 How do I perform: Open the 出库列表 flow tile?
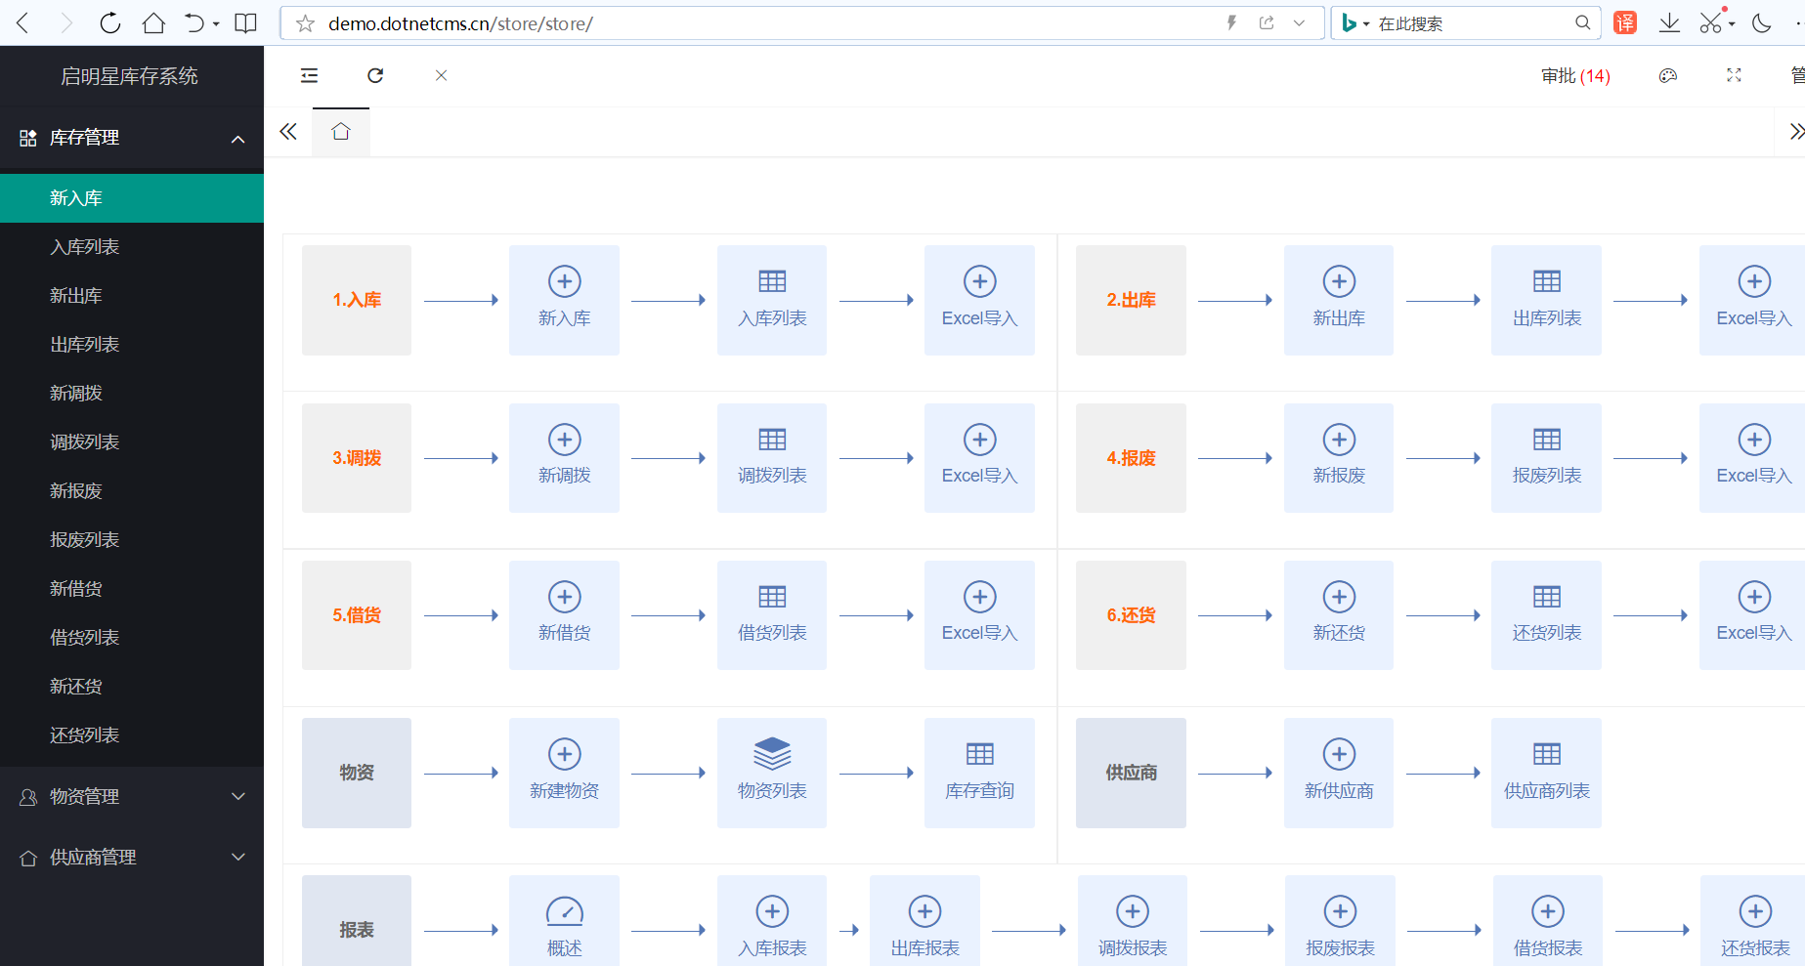click(x=1546, y=300)
